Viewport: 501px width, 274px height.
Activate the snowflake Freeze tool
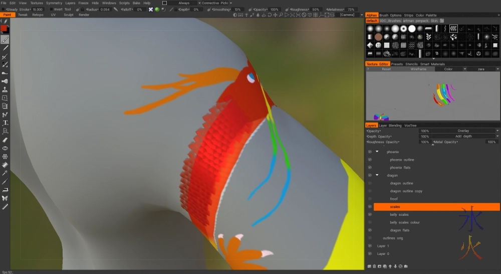click(5, 156)
